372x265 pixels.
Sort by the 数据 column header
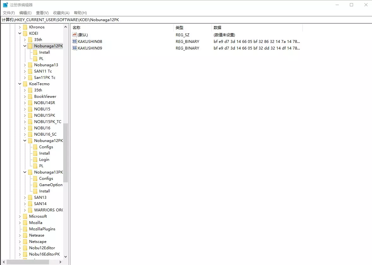click(x=257, y=28)
